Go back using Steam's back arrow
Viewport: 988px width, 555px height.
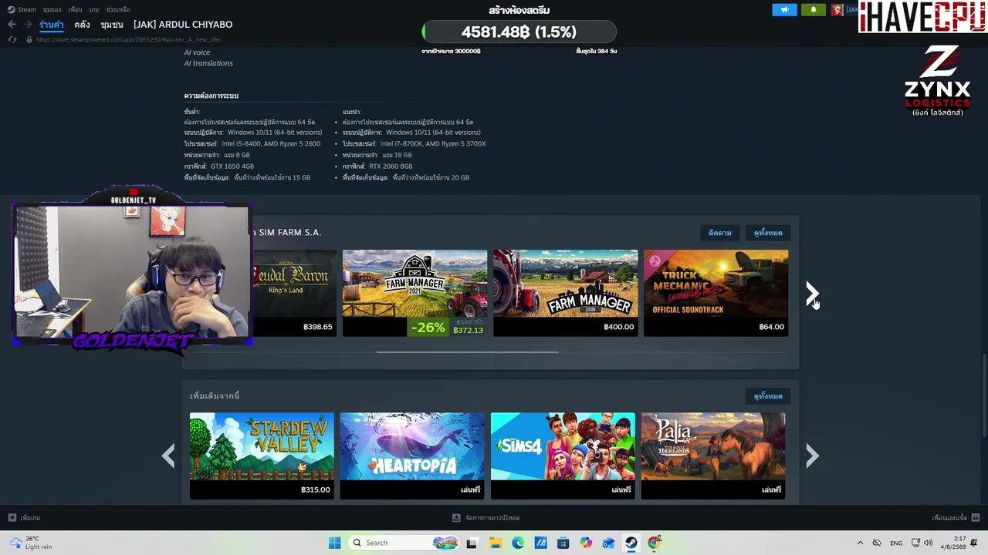click(12, 25)
